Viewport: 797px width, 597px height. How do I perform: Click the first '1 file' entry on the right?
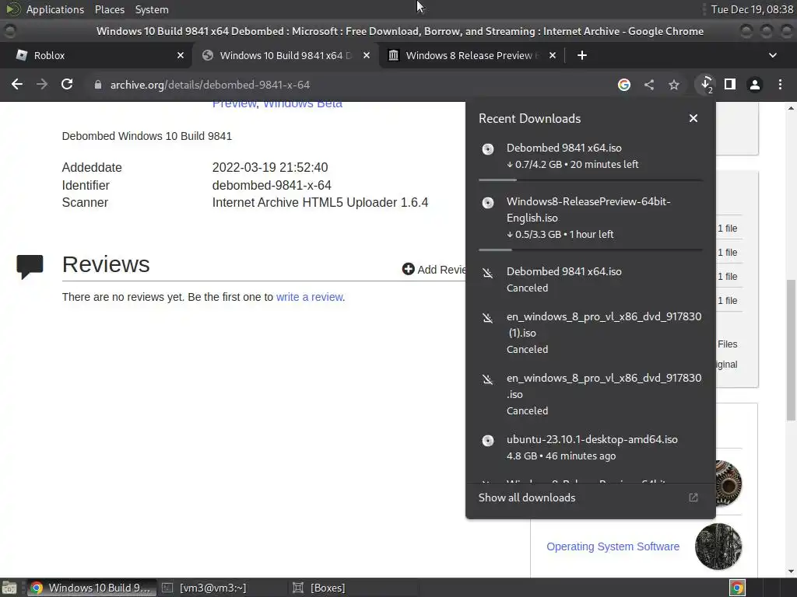pos(728,229)
